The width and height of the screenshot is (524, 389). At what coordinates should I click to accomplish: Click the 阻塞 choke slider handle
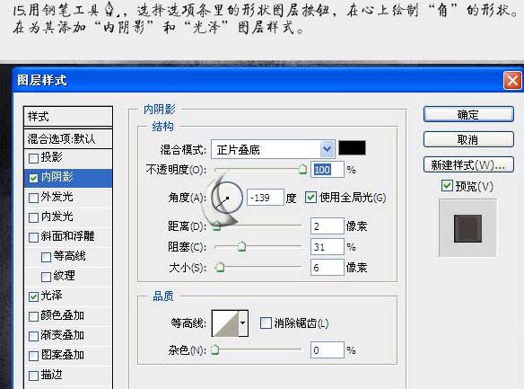point(241,246)
